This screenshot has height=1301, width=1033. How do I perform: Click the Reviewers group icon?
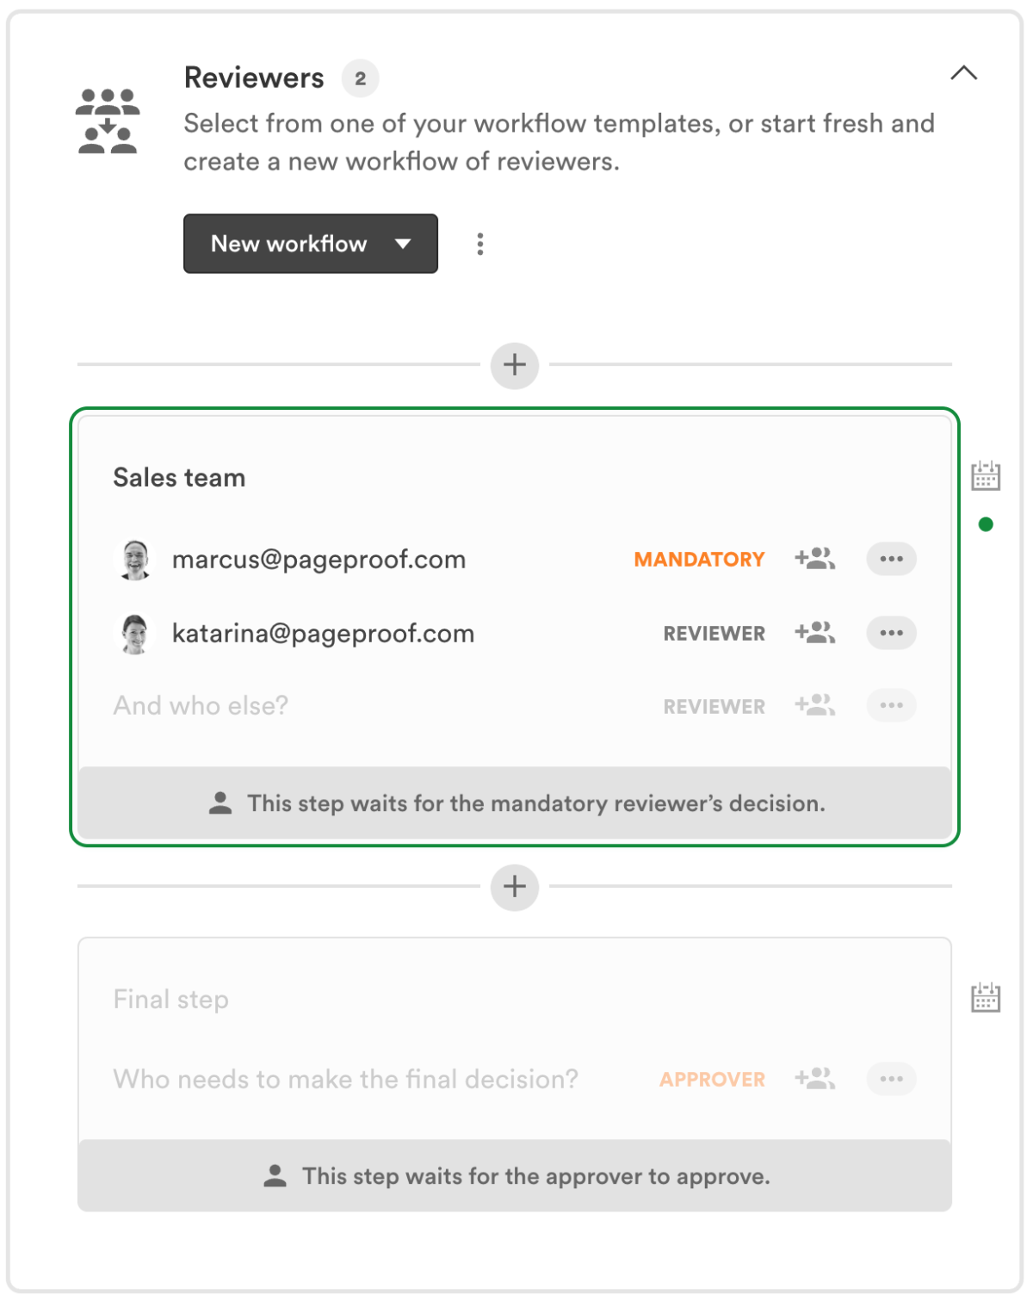pos(107,121)
